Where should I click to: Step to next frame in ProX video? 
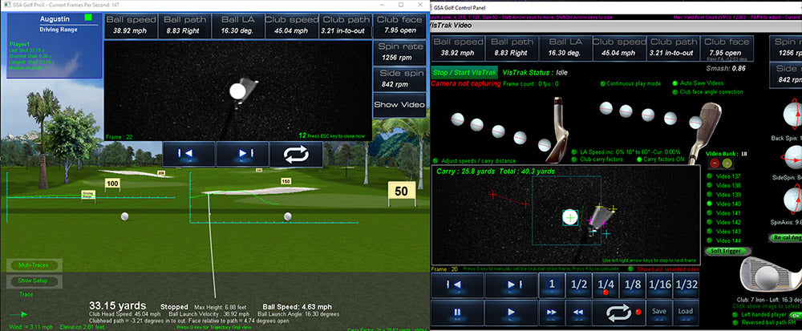tap(241, 153)
